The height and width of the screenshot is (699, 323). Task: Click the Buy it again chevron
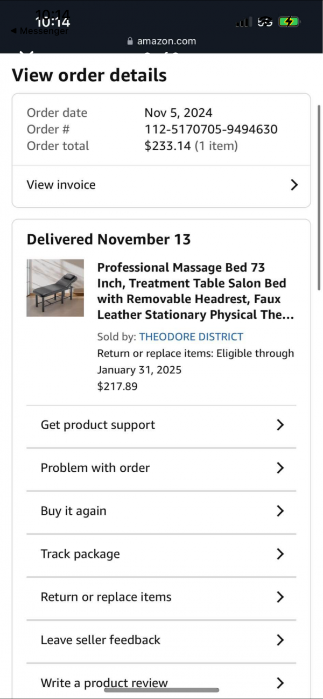coord(280,511)
